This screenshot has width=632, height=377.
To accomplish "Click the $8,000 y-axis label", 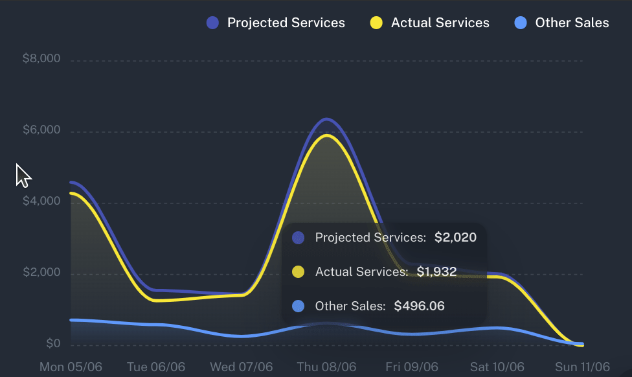I will (x=41, y=59).
